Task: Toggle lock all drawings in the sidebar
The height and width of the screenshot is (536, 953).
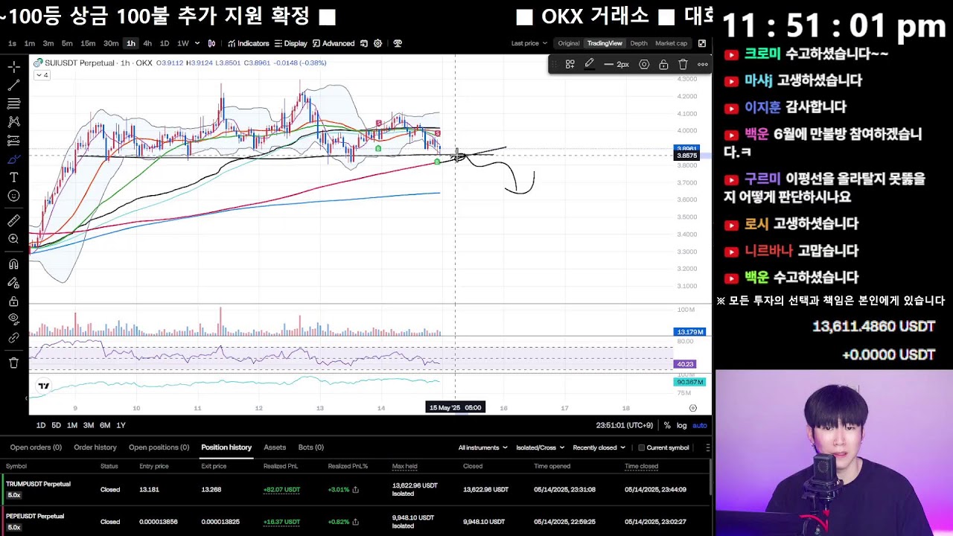Action: tap(13, 301)
